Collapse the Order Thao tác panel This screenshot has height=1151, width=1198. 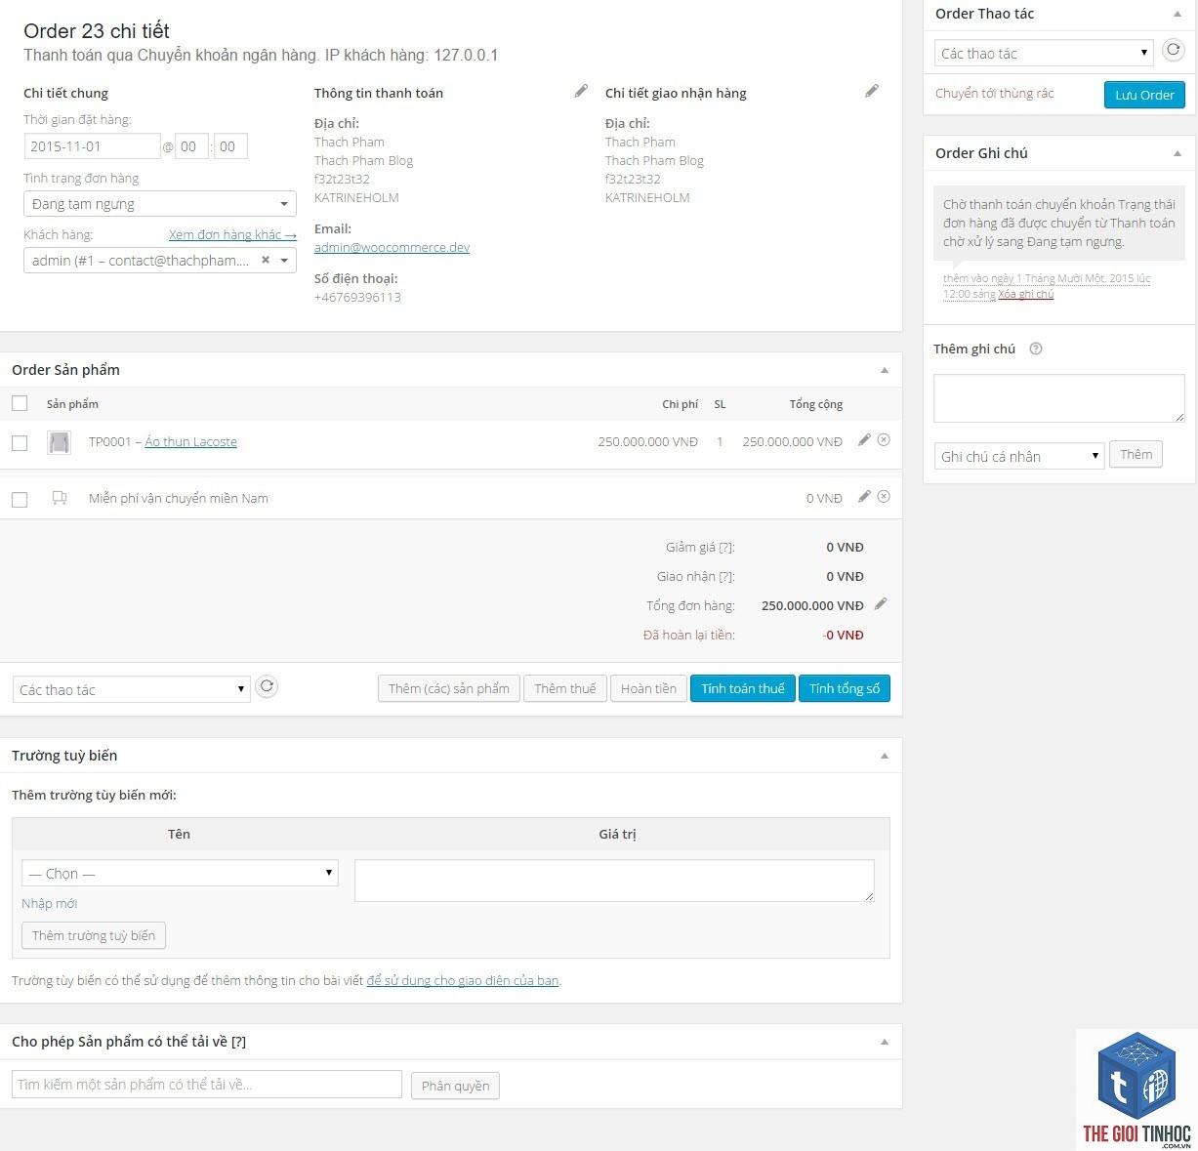(1177, 14)
